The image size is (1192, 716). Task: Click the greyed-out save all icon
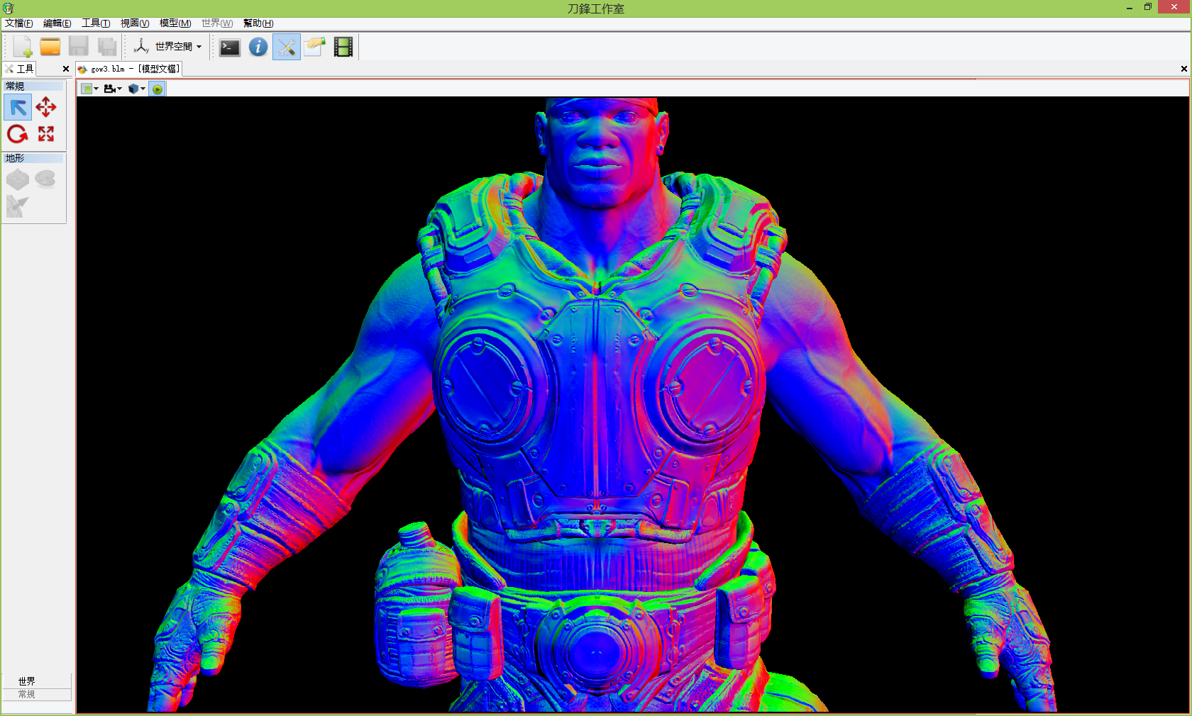(x=107, y=47)
